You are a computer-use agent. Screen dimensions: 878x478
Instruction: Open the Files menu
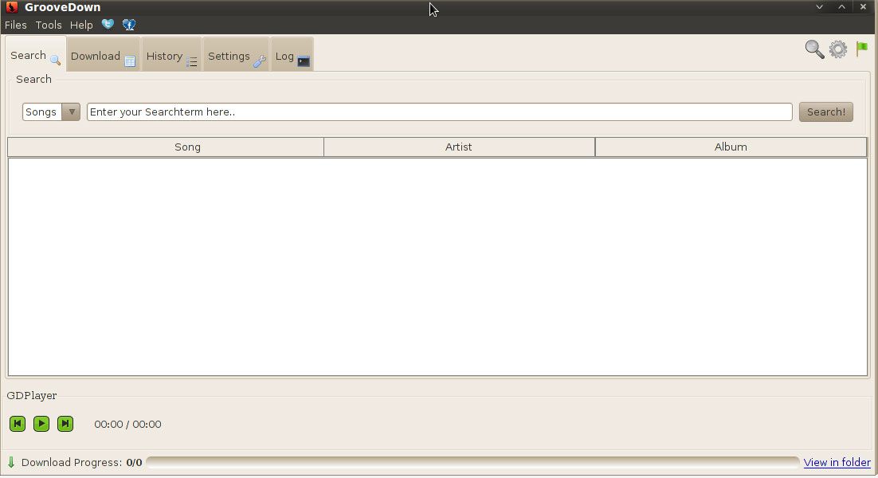pyautogui.click(x=16, y=25)
